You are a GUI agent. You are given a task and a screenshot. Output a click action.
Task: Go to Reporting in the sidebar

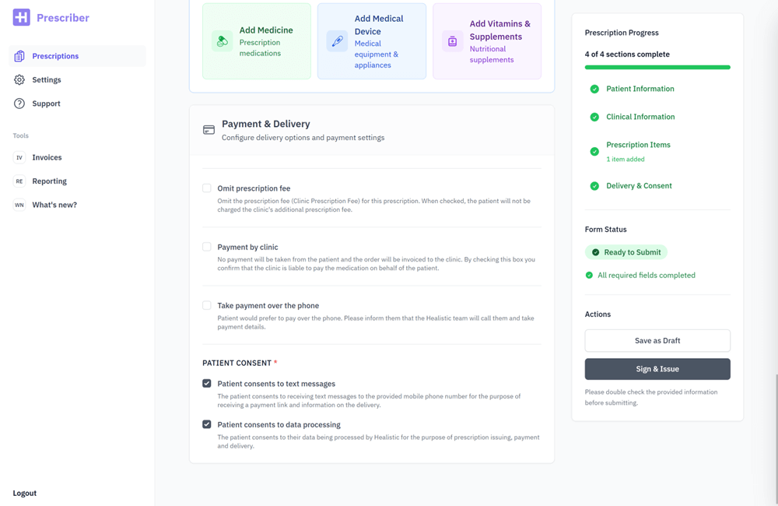point(49,181)
